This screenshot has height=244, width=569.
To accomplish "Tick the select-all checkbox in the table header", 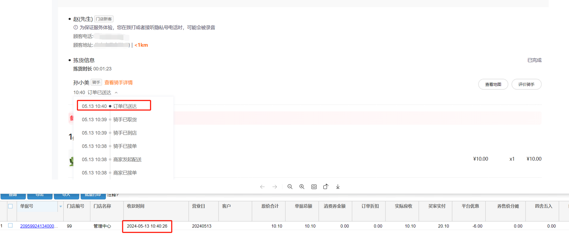I will tap(10, 206).
